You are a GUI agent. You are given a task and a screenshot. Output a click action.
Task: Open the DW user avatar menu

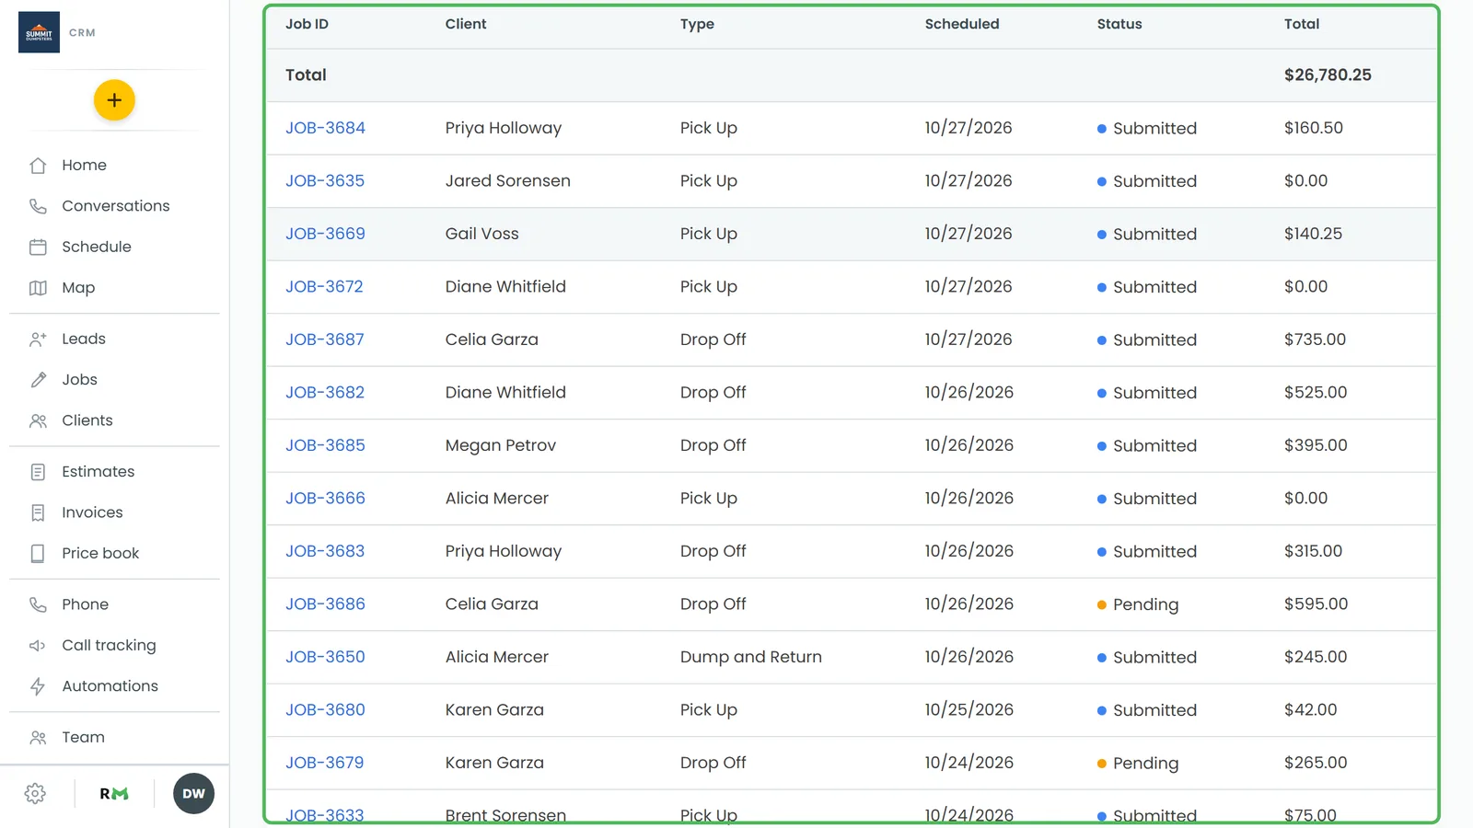click(193, 794)
